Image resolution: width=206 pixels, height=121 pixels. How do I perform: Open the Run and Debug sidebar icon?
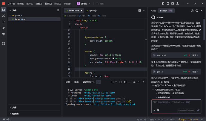(4, 34)
